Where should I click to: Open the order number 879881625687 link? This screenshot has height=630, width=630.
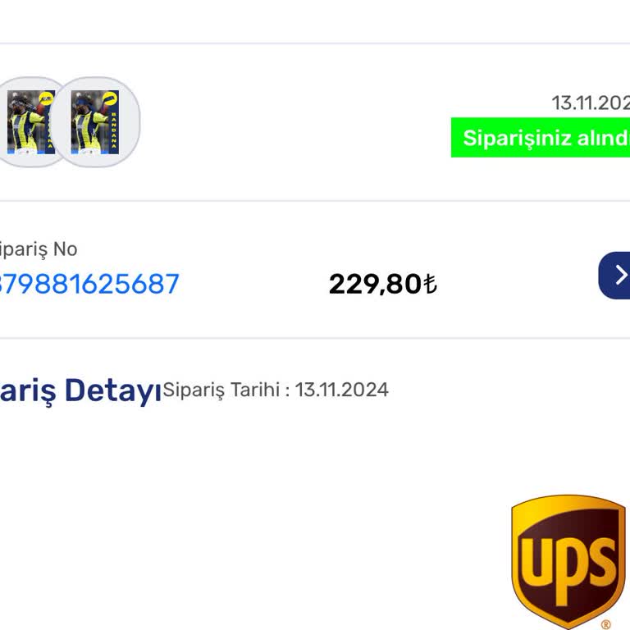89,284
